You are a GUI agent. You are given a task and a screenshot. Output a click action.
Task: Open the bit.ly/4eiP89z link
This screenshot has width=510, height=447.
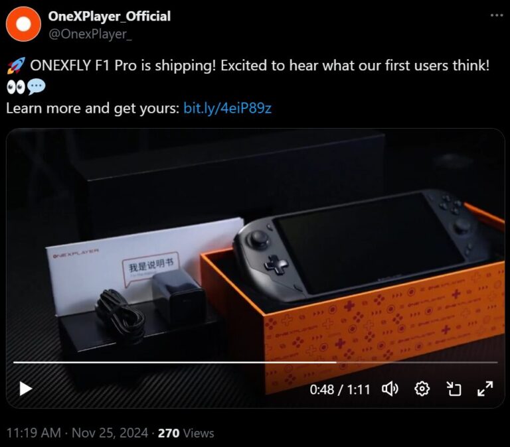pyautogui.click(x=227, y=108)
